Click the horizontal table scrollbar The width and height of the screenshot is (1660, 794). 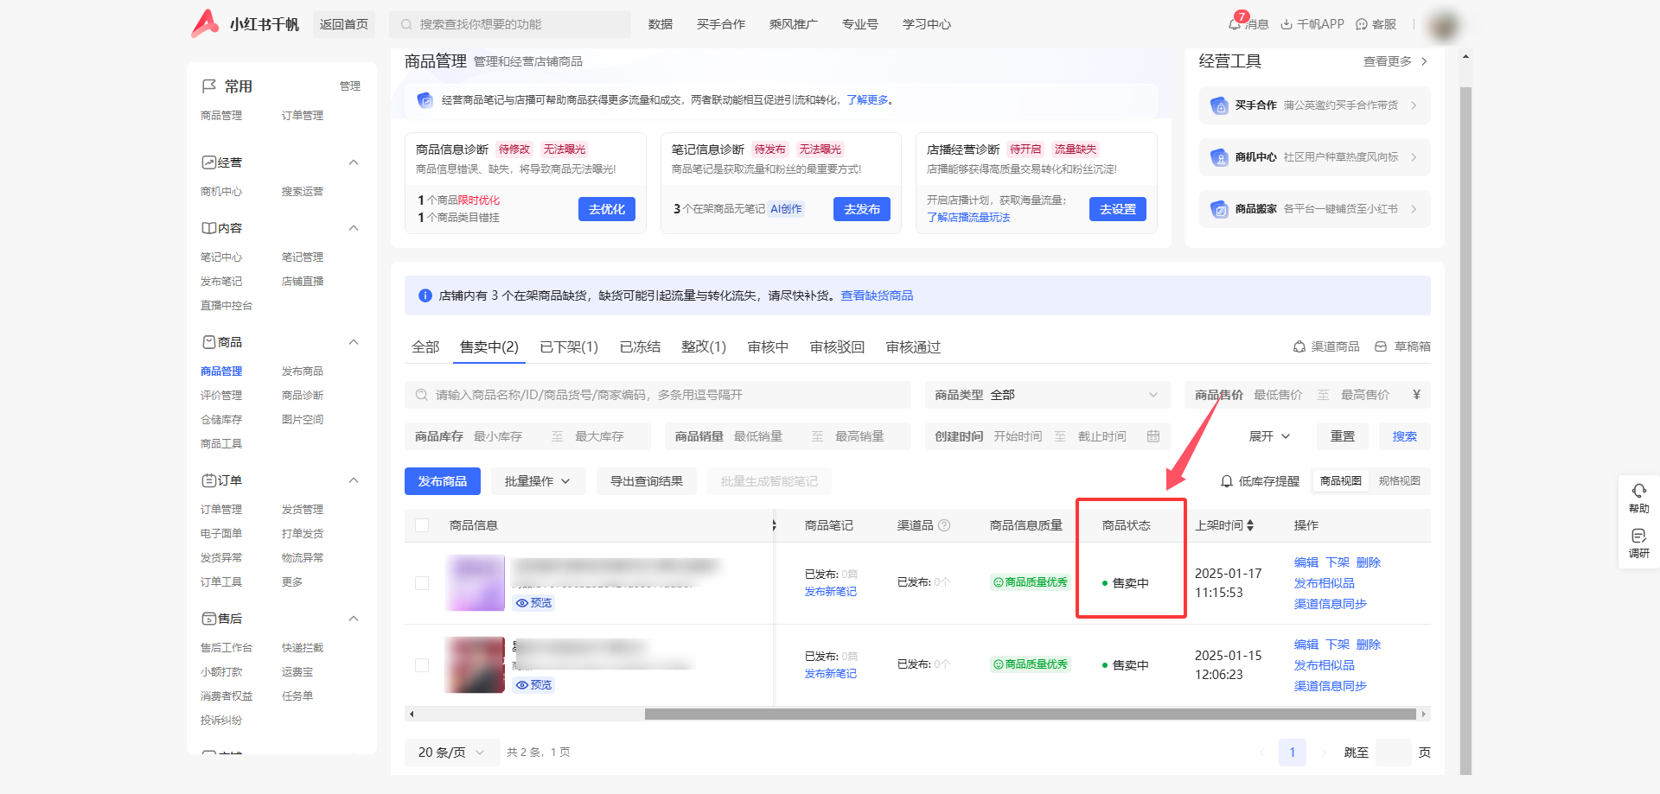(x=1029, y=715)
